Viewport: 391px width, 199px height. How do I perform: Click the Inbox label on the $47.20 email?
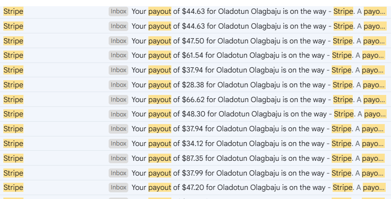pos(118,188)
